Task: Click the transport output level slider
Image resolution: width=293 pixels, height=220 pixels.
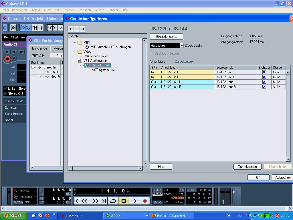Action: (x=233, y=196)
